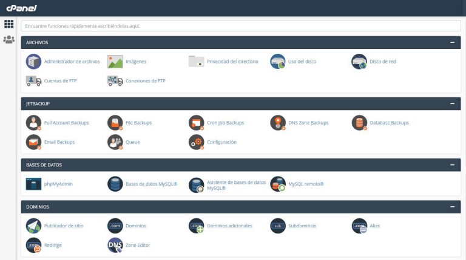Click the Imágenes icon
The height and width of the screenshot is (260, 466).
[x=115, y=62]
